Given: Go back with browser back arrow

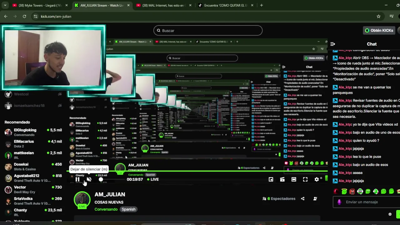Looking at the screenshot, I should 6,16.
